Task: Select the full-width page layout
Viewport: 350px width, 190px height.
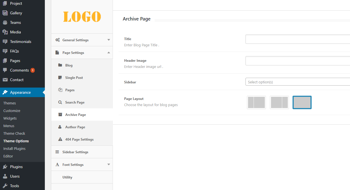Action: pos(302,102)
